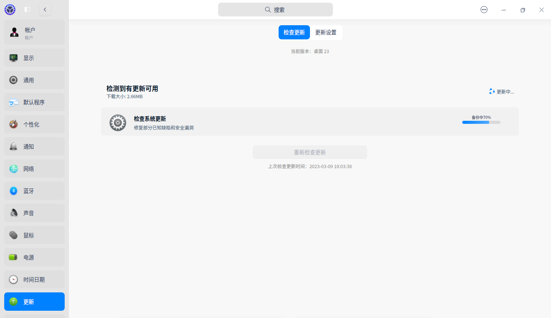551x318 pixels.
Task: Click the 修复部分已知缺陷和安全漏洞 description
Action: click(x=164, y=128)
